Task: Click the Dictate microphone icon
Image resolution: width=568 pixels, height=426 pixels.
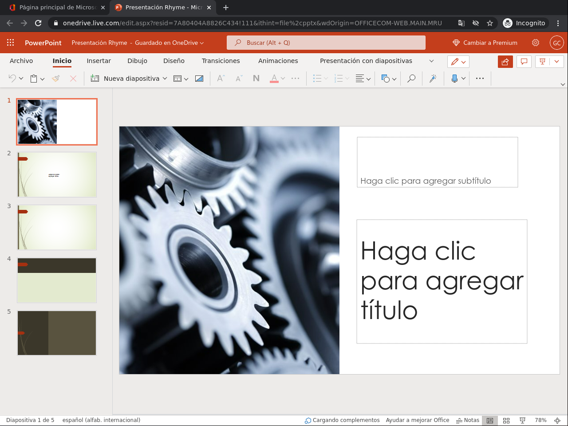Action: click(454, 79)
